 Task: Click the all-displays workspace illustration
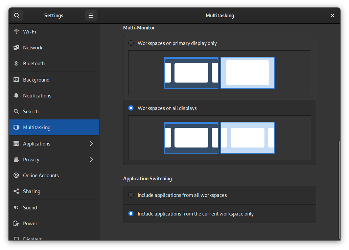tap(219, 138)
